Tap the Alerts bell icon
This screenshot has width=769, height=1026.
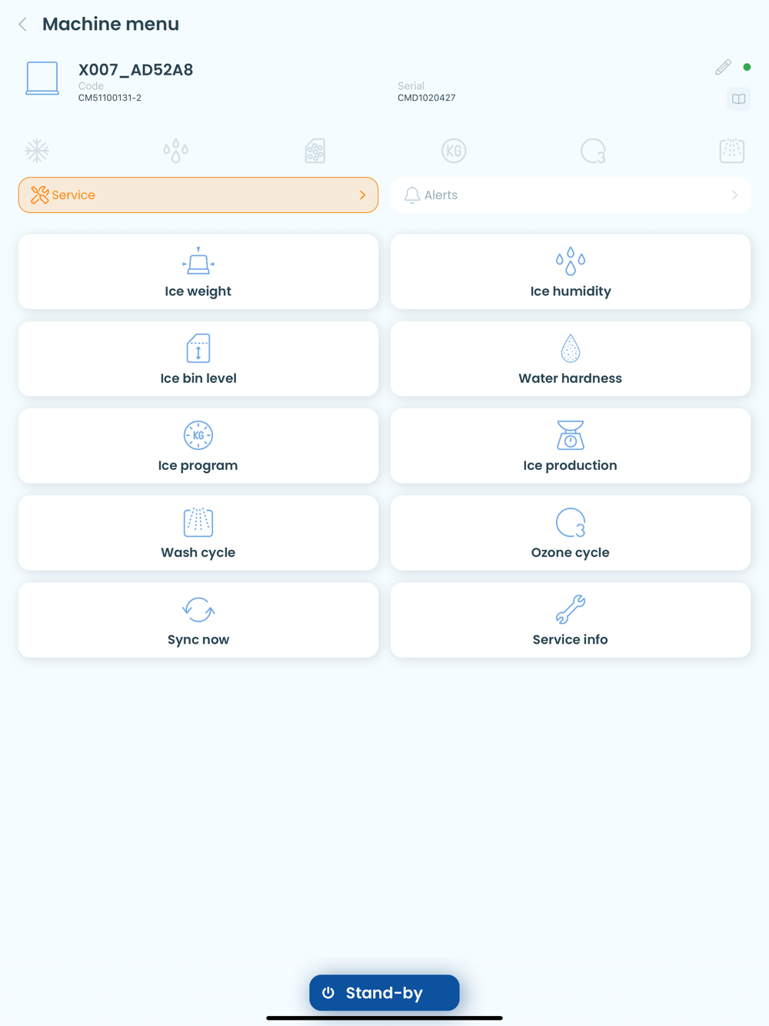click(412, 195)
